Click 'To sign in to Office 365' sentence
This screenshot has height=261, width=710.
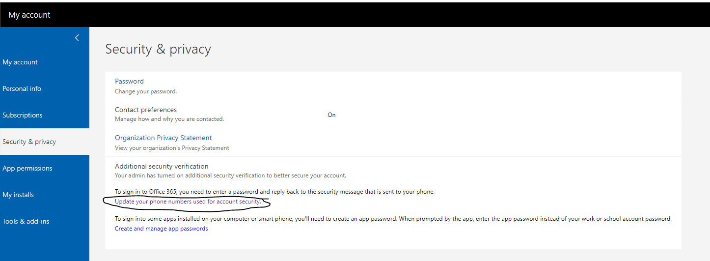click(275, 192)
